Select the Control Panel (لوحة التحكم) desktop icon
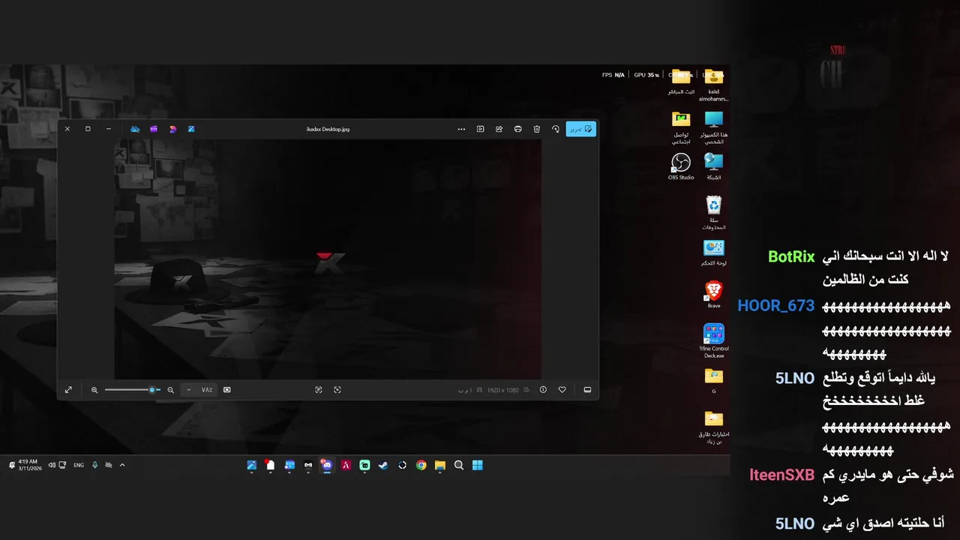 tap(714, 253)
